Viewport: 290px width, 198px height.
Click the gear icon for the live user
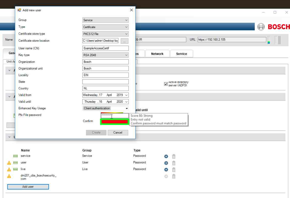pyautogui.click(x=166, y=170)
